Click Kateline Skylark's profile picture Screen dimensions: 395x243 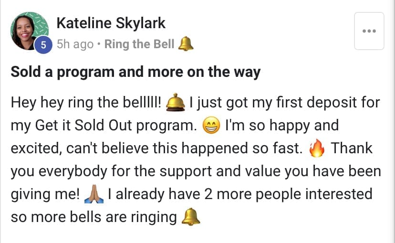(x=29, y=31)
